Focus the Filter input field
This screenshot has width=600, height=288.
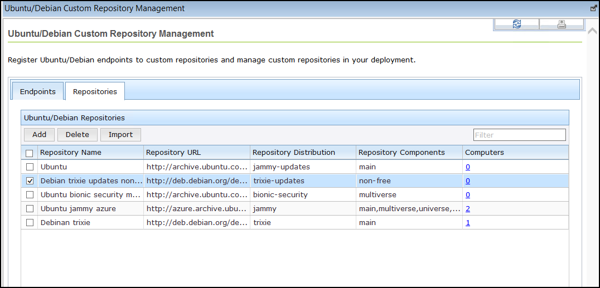[x=520, y=135]
